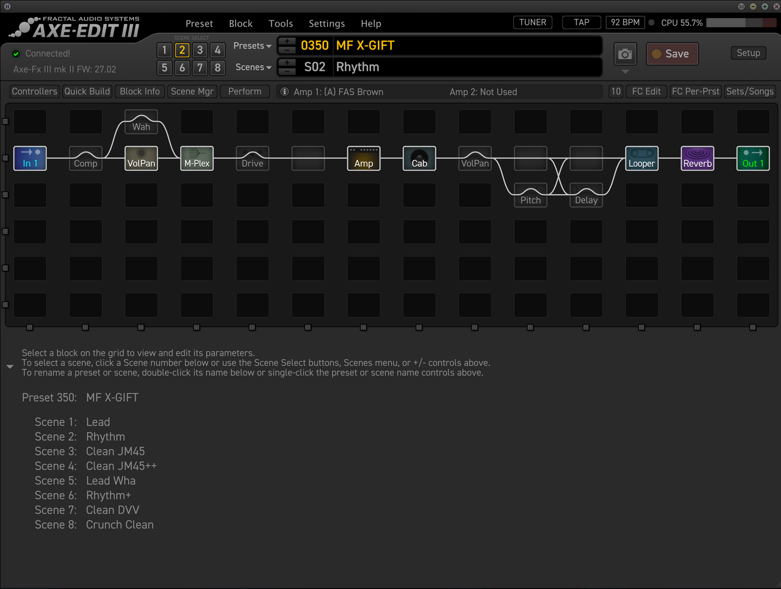Click the green Connected status icon
Image resolution: width=781 pixels, height=589 pixels.
[16, 53]
